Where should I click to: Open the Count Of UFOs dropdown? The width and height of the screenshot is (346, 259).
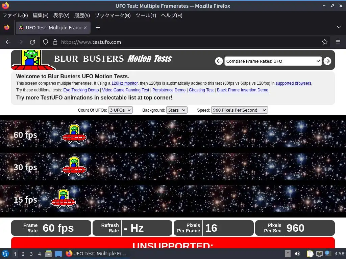tap(120, 110)
